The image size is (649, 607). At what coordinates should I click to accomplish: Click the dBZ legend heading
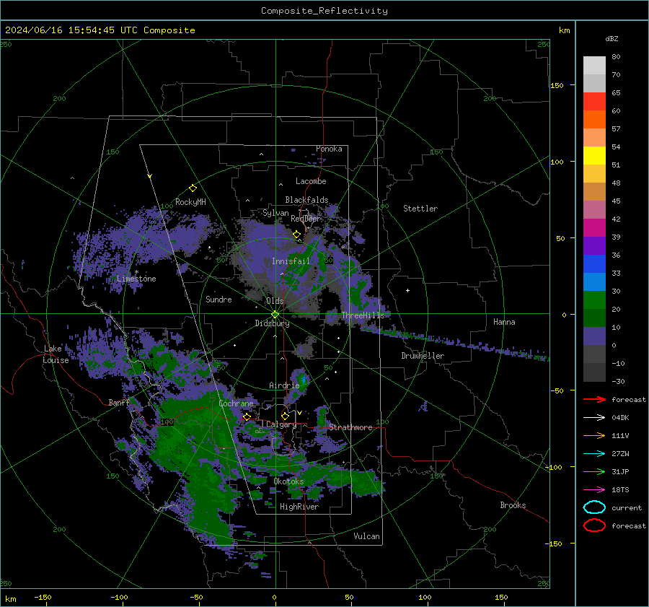(612, 39)
